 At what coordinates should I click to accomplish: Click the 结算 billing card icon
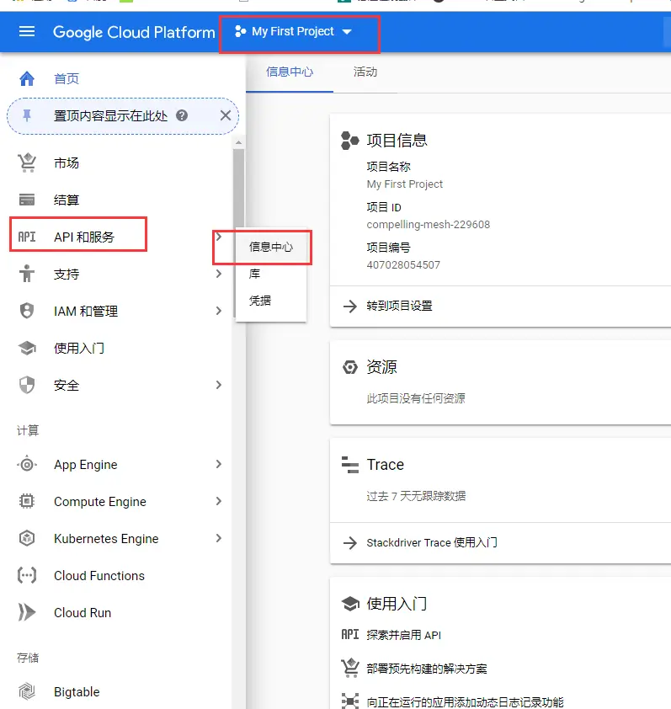(27, 200)
